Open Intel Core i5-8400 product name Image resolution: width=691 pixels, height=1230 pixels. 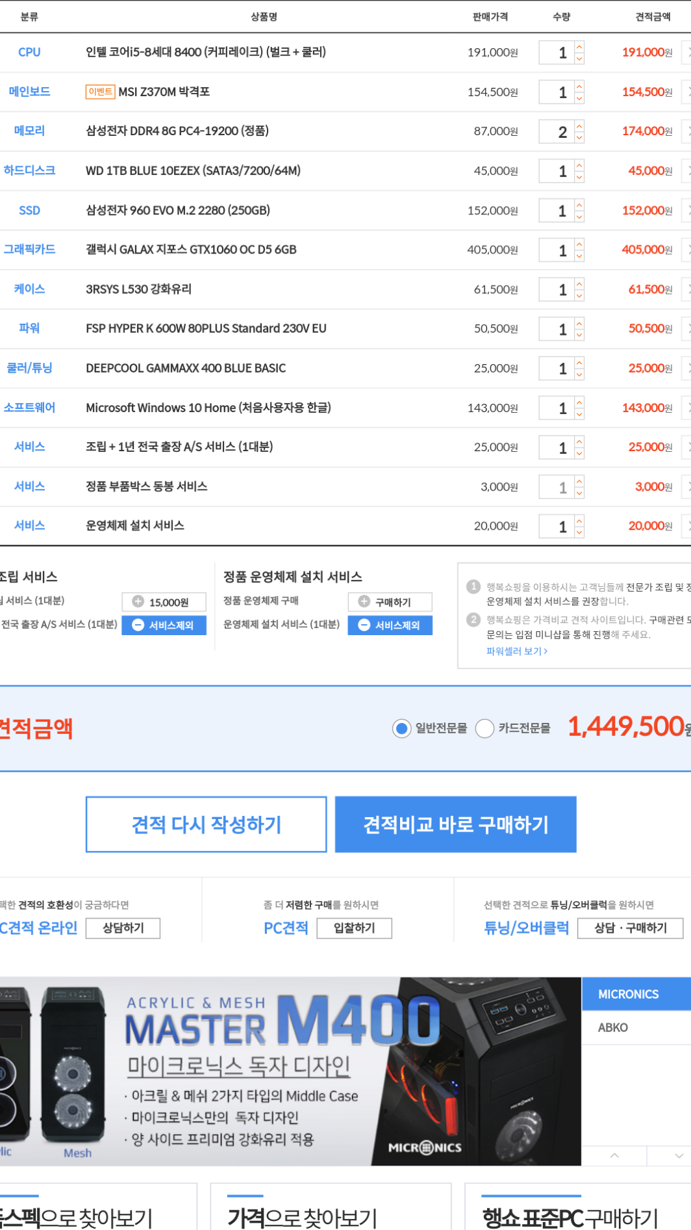click(x=206, y=52)
